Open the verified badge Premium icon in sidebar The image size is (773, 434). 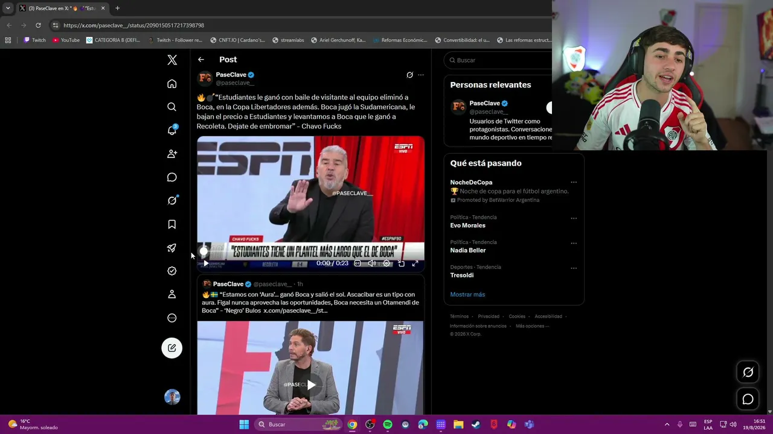pyautogui.click(x=172, y=271)
